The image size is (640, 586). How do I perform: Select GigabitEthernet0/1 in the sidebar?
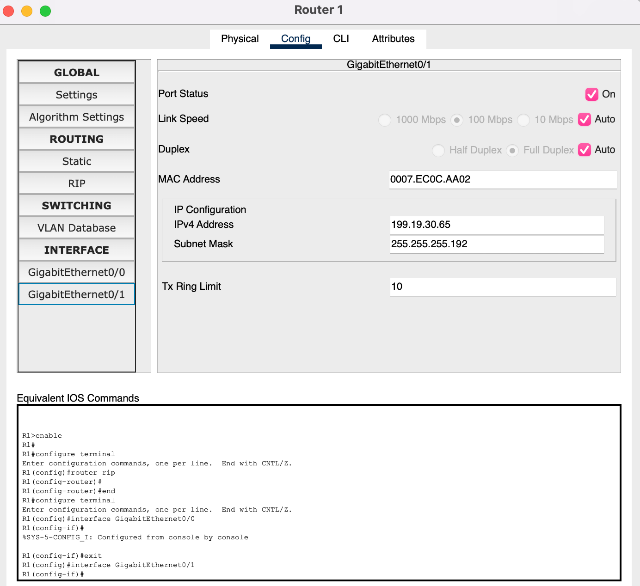77,294
